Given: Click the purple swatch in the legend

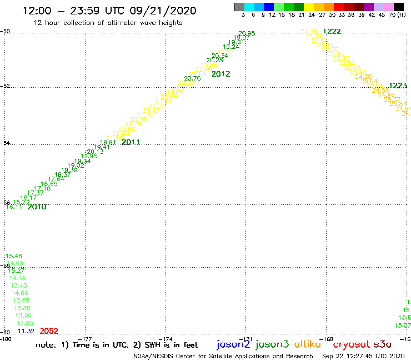Looking at the screenshot, I should [x=369, y=7].
